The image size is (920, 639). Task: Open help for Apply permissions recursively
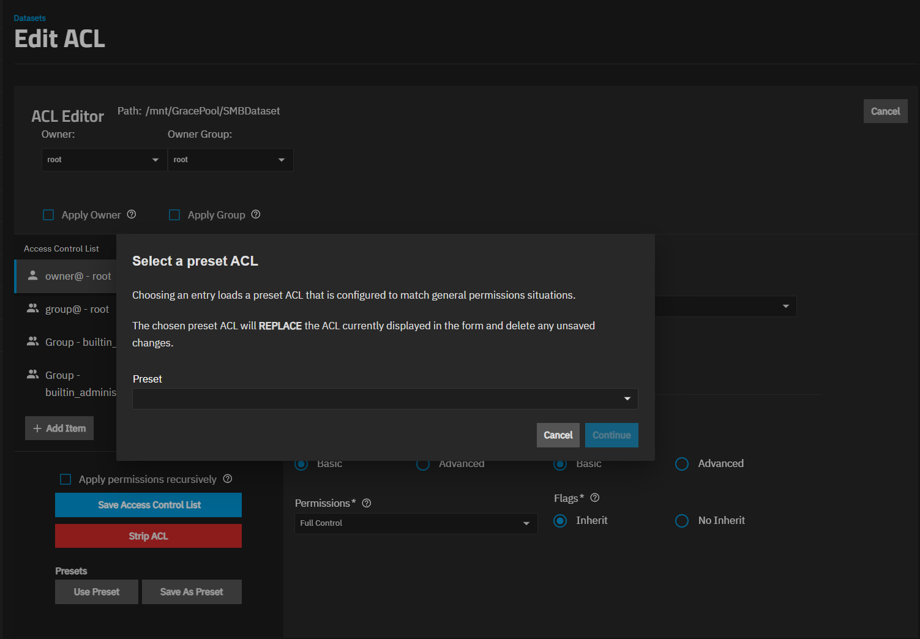[x=228, y=479]
